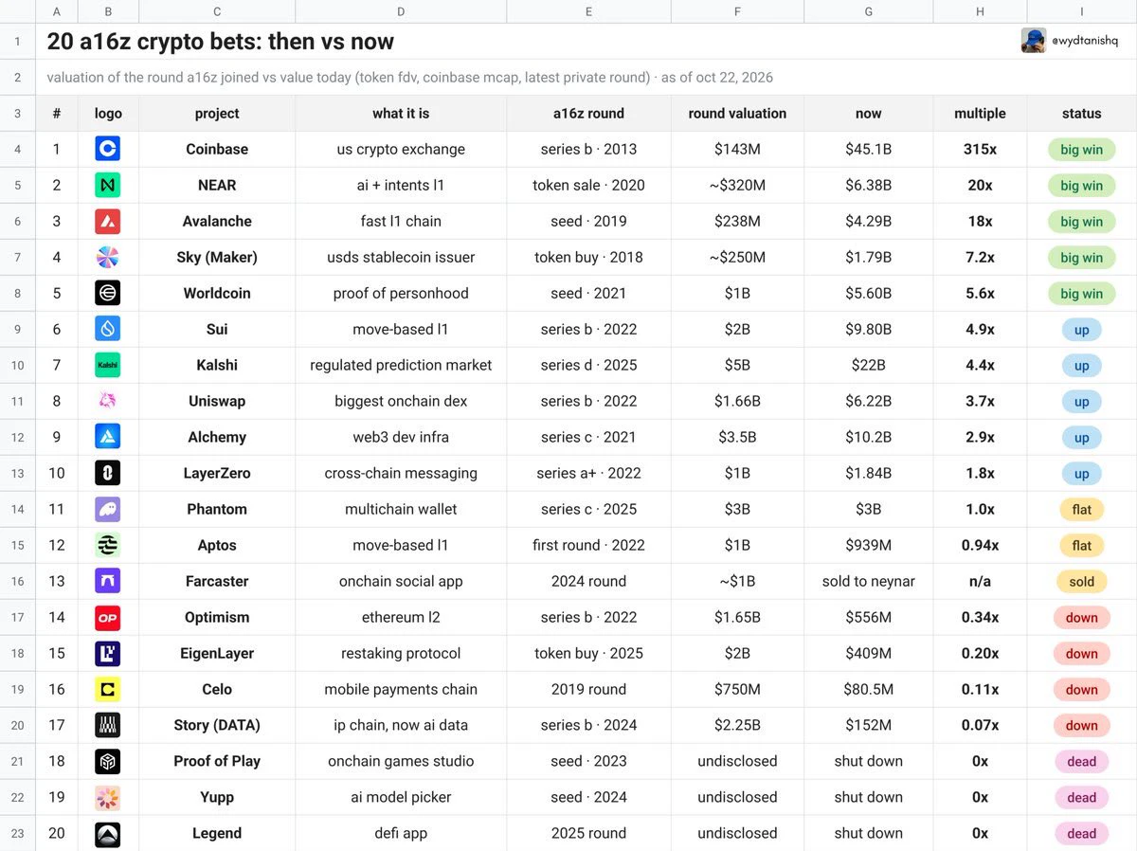The width and height of the screenshot is (1137, 851).
Task: Click the Uniswap unicorn logo
Action: coord(108,401)
